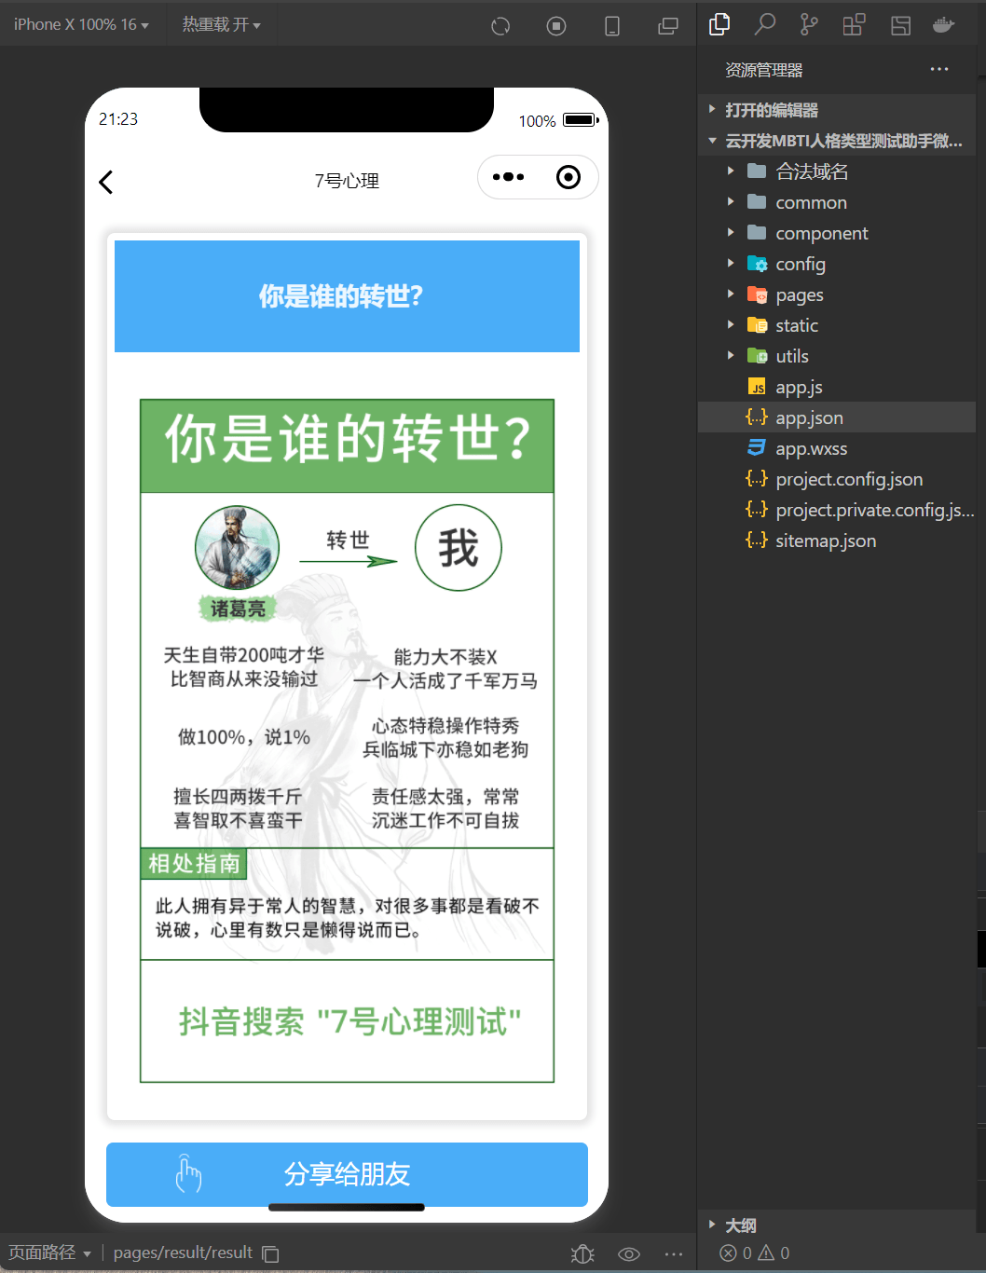
Task: Click the 抖音搜索 "7号心理测试" text
Action: tap(349, 1021)
